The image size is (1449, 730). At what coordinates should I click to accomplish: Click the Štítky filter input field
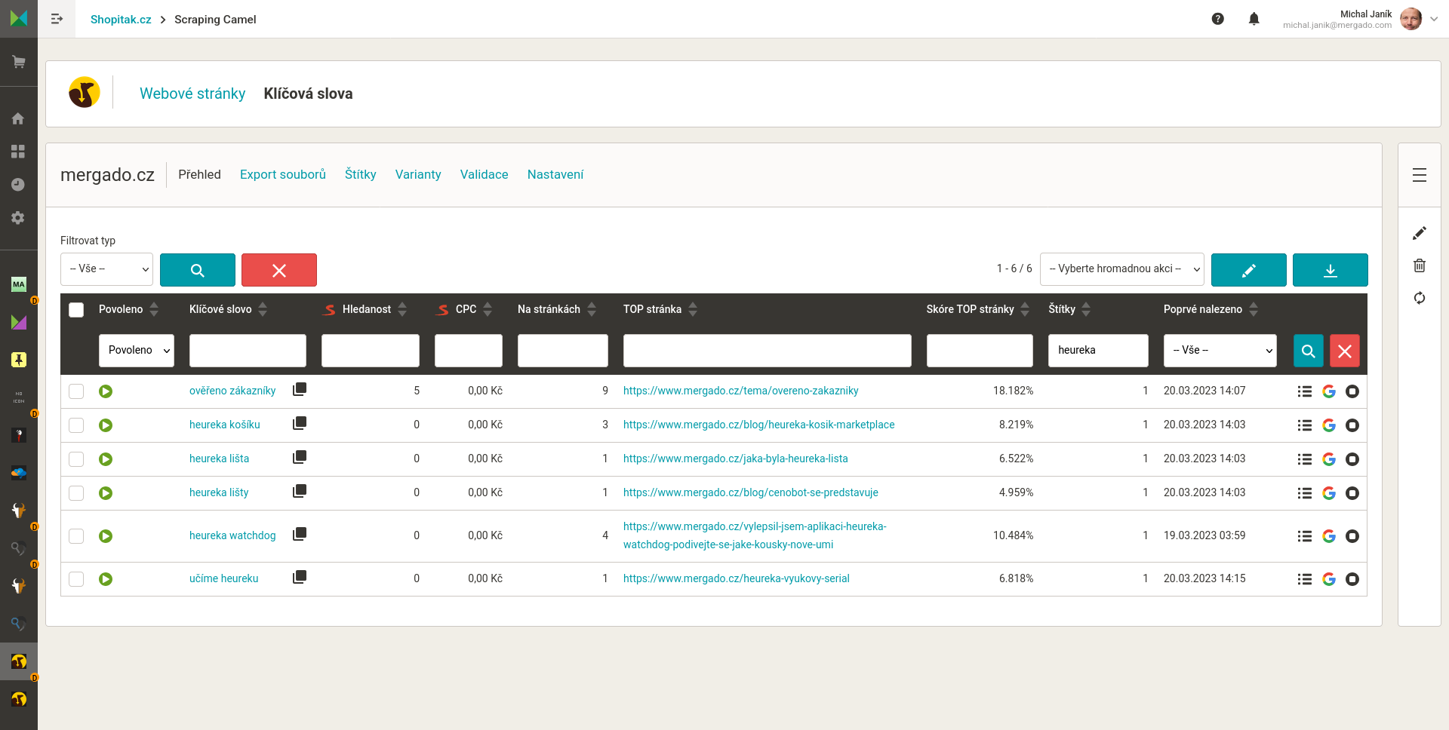[x=1097, y=351]
